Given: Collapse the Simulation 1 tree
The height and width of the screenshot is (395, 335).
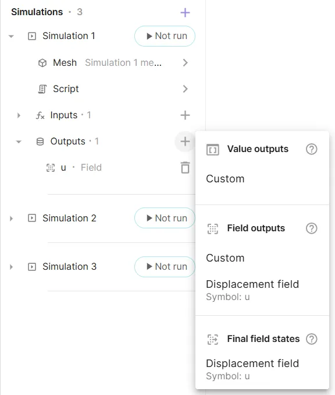Looking at the screenshot, I should point(11,36).
